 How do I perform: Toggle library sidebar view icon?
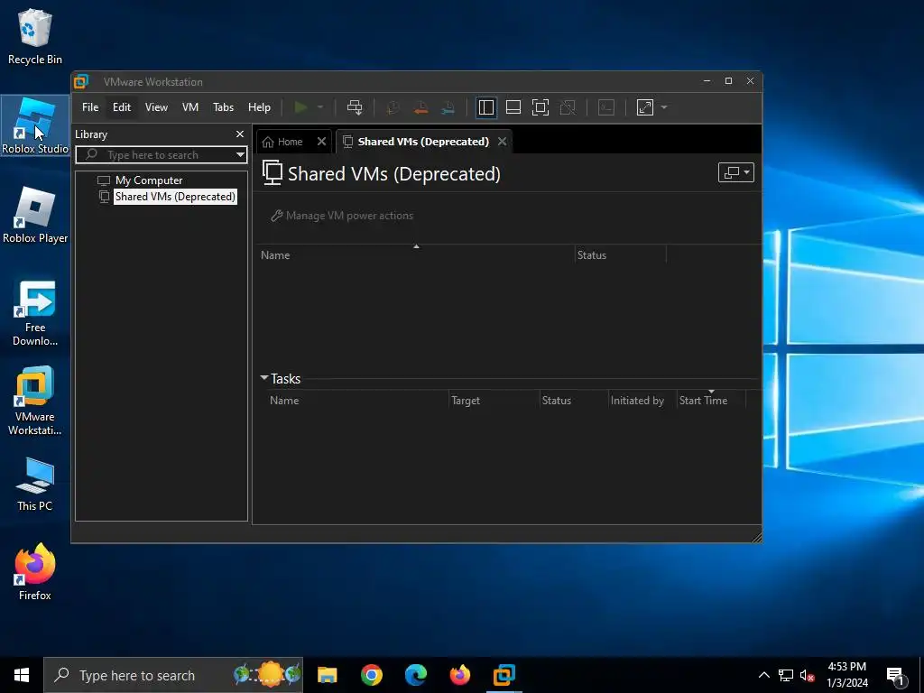click(486, 107)
